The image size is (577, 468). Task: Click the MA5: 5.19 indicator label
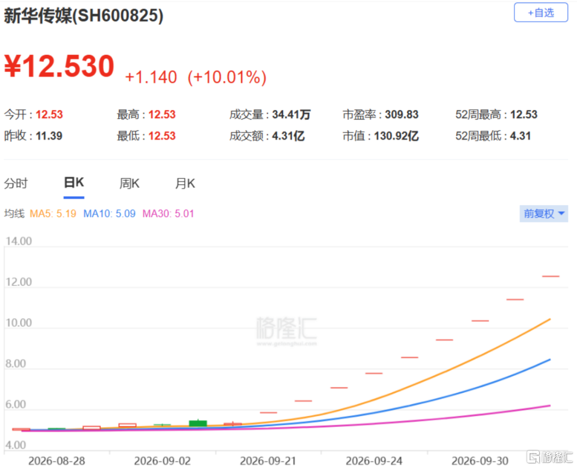click(53, 213)
